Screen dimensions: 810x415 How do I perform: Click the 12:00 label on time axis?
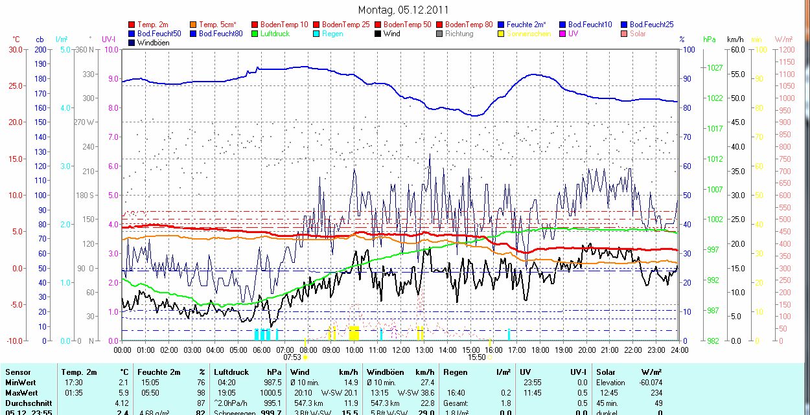click(400, 350)
